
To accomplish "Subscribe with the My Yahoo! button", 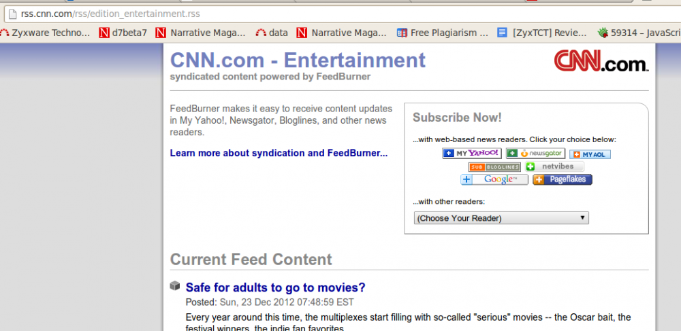I will click(x=472, y=154).
